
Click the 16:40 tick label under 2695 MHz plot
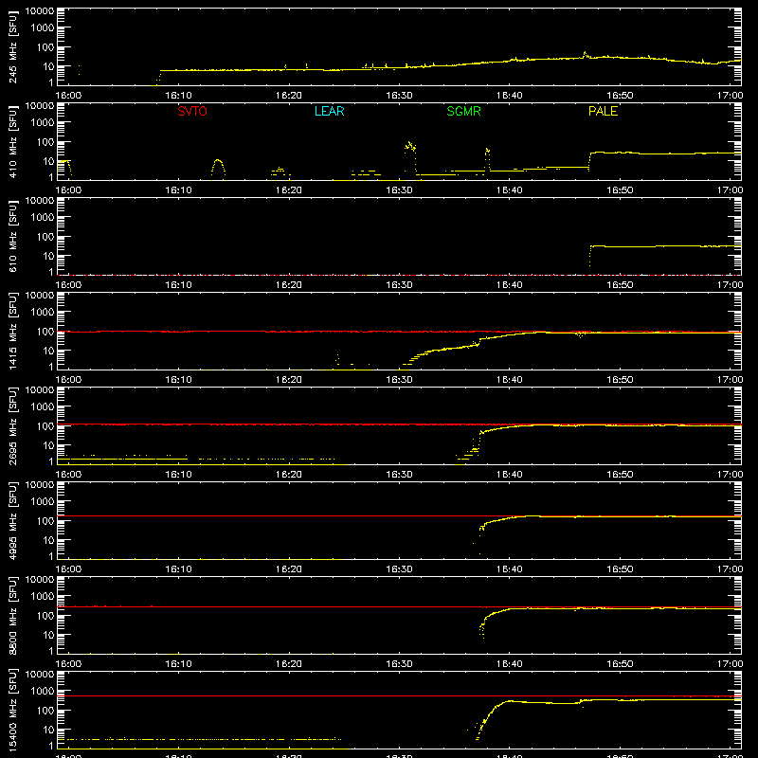coord(510,475)
